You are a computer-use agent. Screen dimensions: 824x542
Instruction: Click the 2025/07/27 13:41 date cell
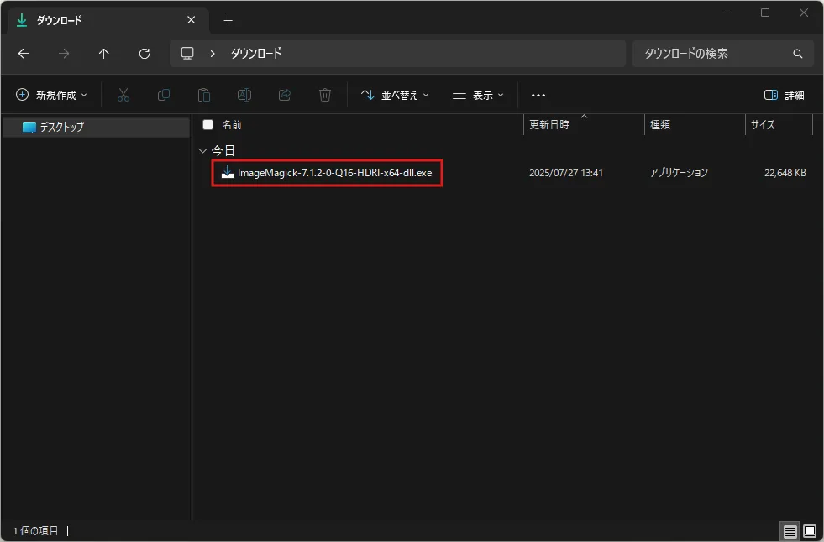pos(566,173)
